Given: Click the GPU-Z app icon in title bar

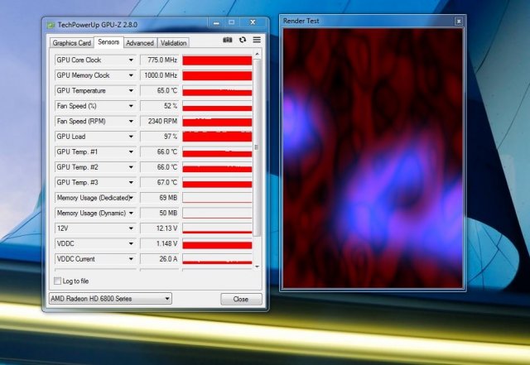Looking at the screenshot, I should point(52,24).
